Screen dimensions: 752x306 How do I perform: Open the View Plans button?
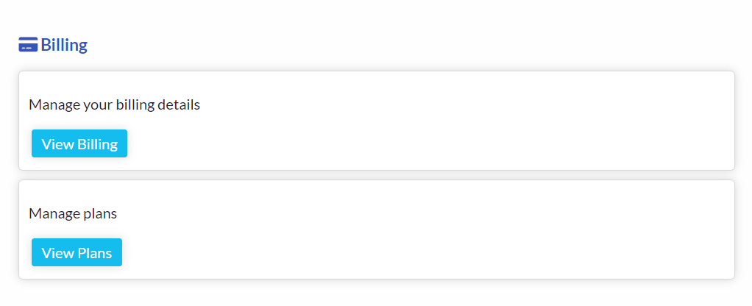[77, 252]
